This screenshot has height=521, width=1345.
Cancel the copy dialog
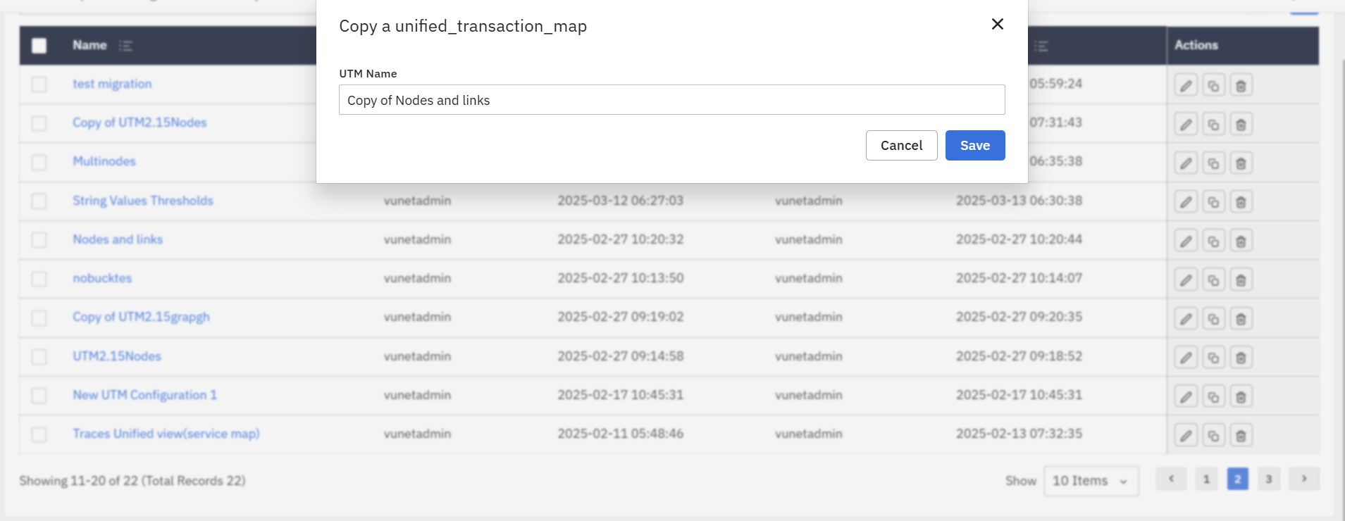point(900,145)
